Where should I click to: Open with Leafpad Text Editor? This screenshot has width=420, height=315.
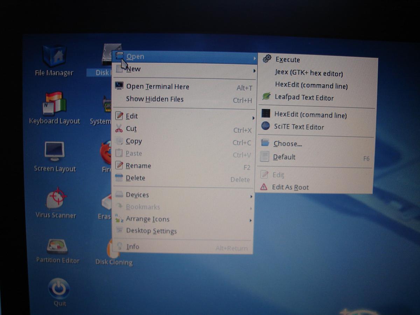click(317, 98)
